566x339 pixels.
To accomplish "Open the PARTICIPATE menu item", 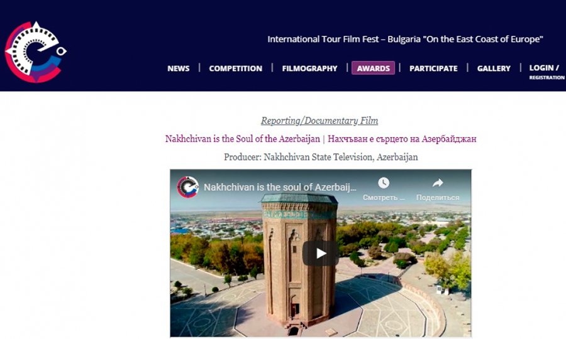I will tap(433, 68).
